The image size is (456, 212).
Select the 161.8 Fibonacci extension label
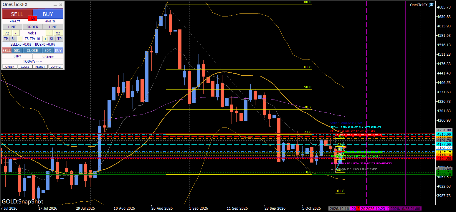340,191
